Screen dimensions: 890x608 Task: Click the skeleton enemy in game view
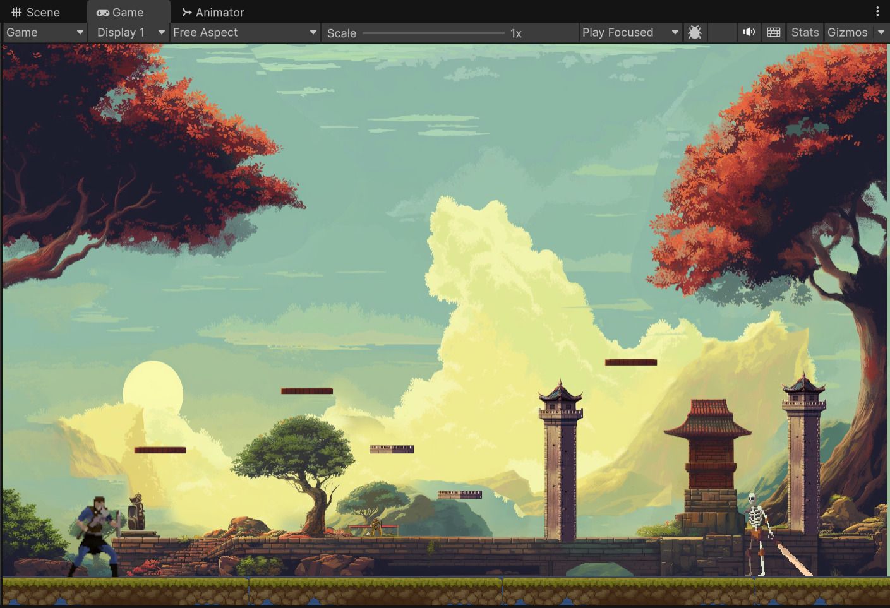click(757, 533)
